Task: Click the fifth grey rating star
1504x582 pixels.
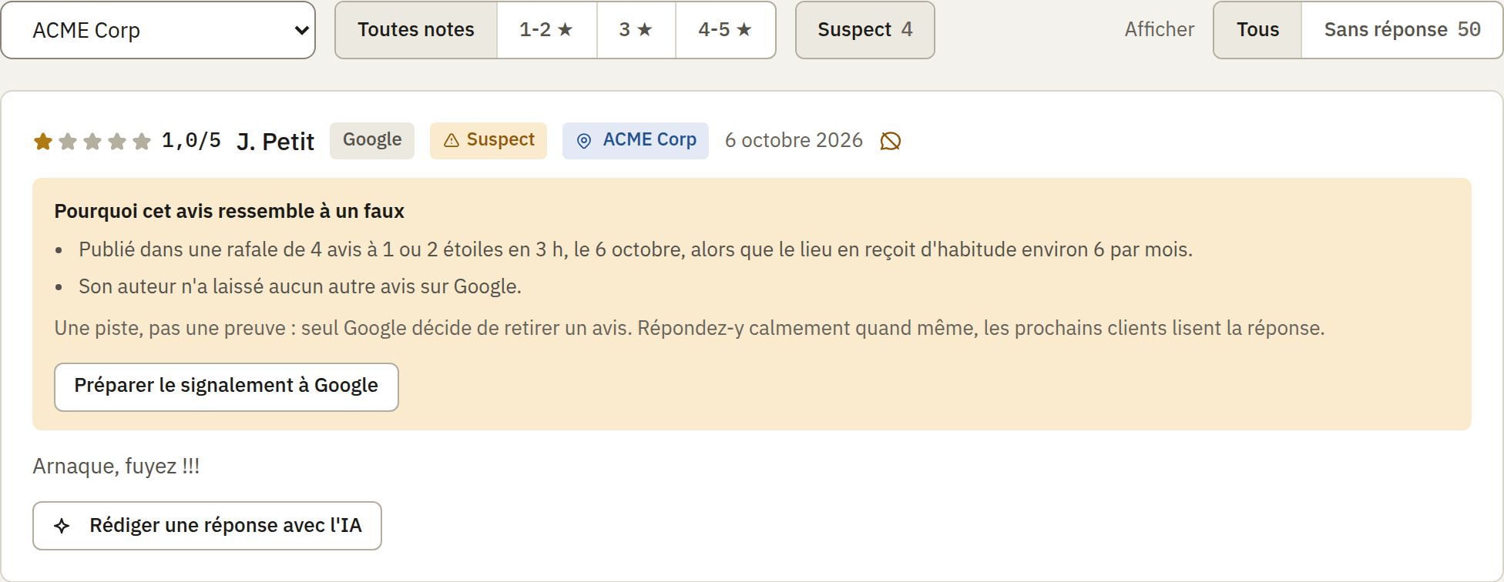Action: [x=142, y=141]
